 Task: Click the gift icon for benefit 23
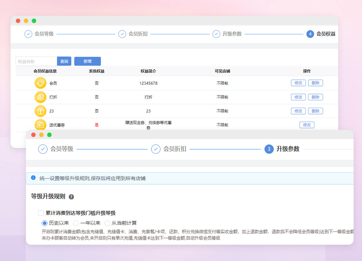pyautogui.click(x=40, y=111)
